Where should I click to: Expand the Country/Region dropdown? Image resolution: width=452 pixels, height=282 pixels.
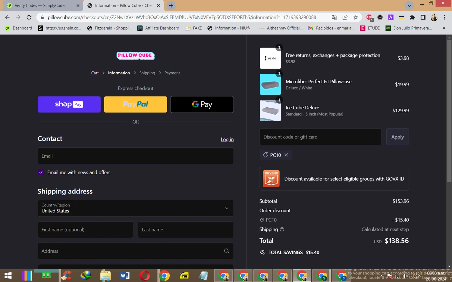136,208
